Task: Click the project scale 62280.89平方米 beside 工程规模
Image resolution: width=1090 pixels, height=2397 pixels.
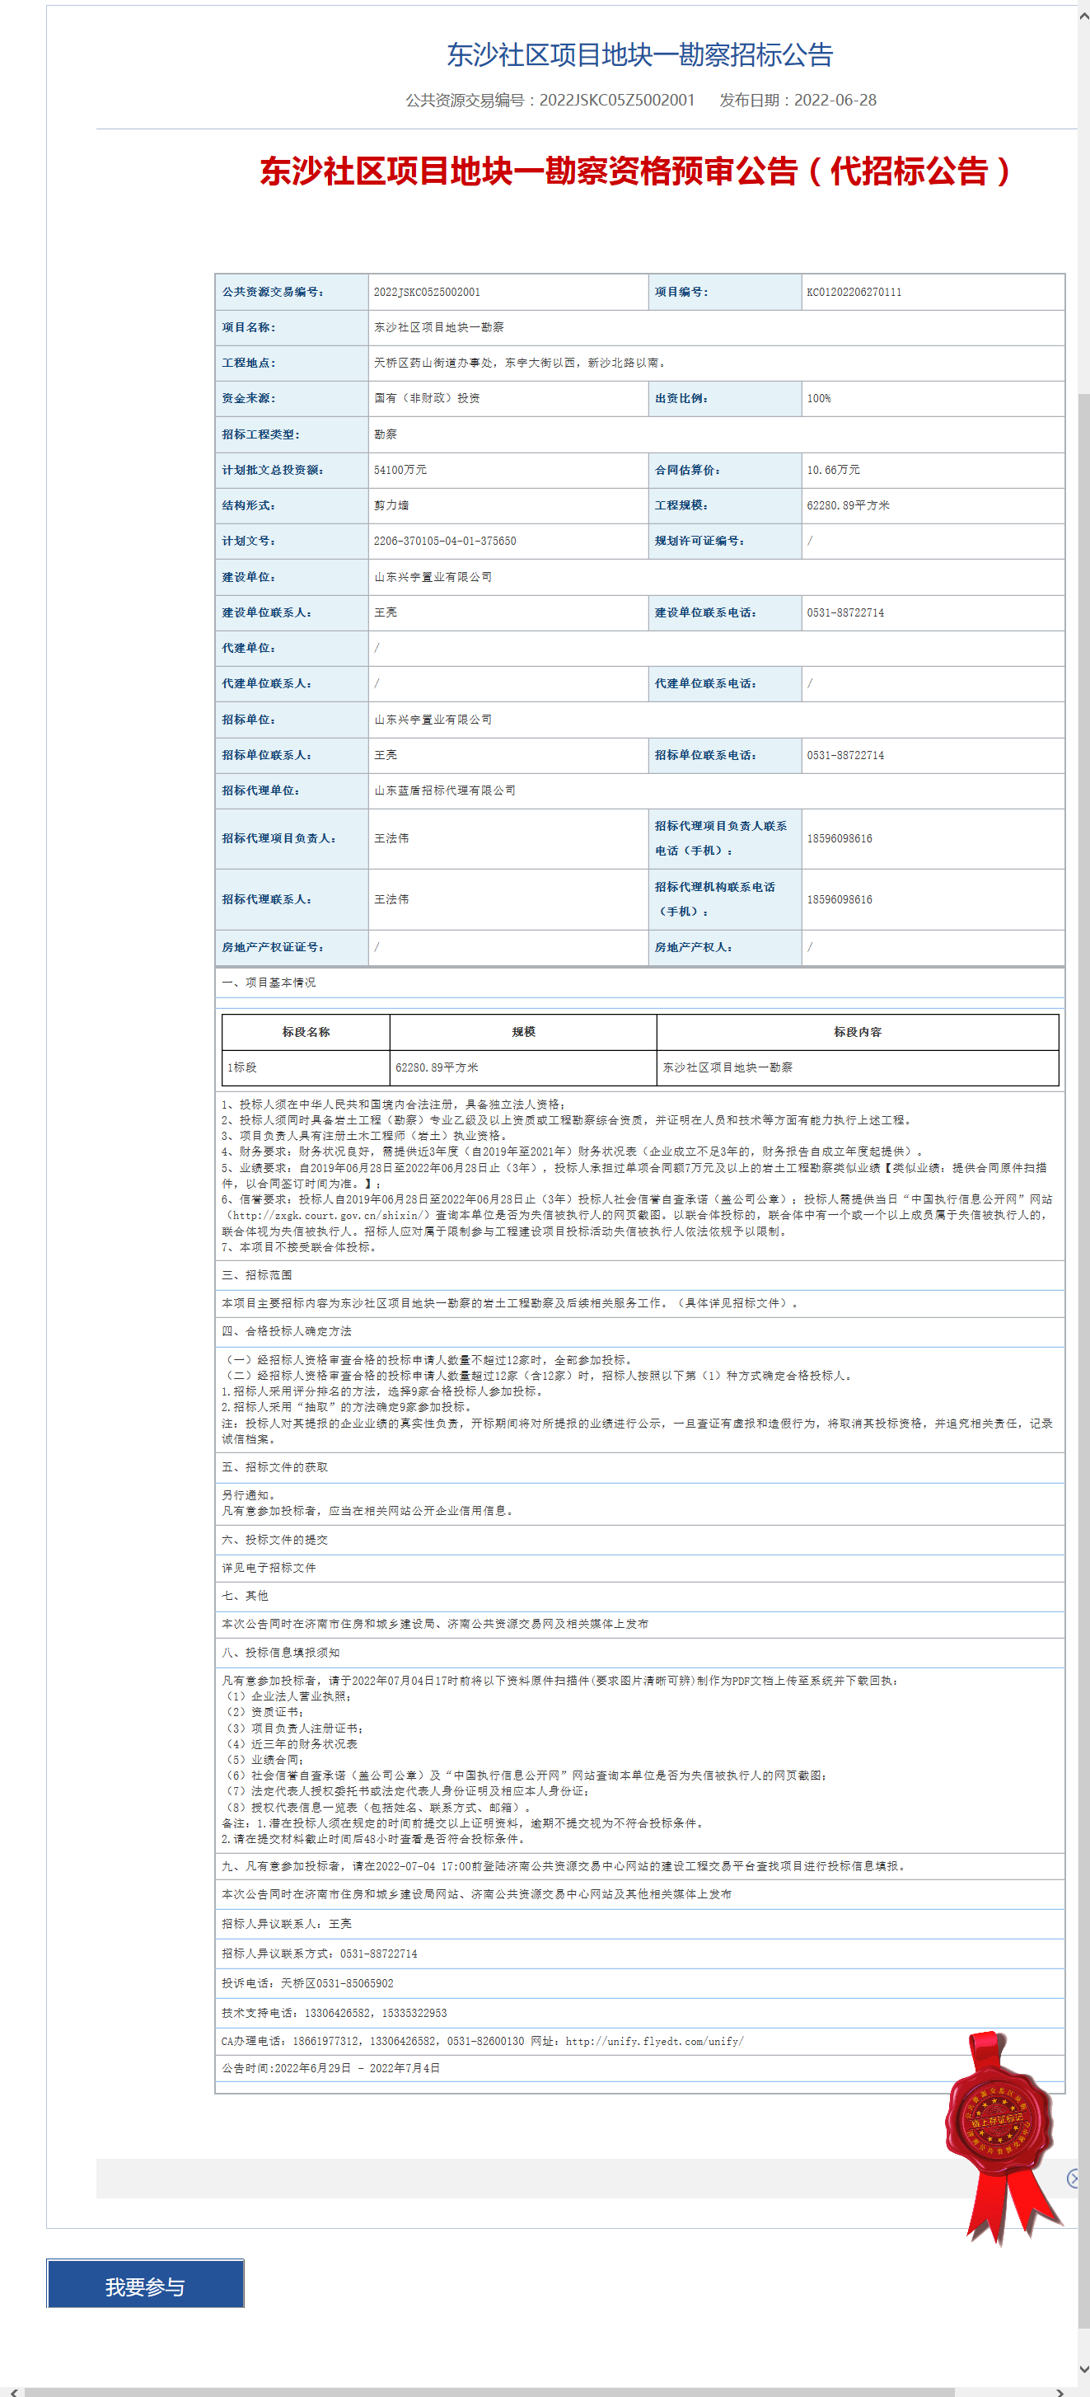Action: tap(849, 505)
